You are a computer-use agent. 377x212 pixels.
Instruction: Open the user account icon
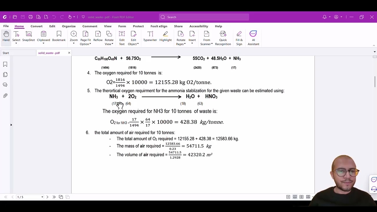[x=336, y=17]
